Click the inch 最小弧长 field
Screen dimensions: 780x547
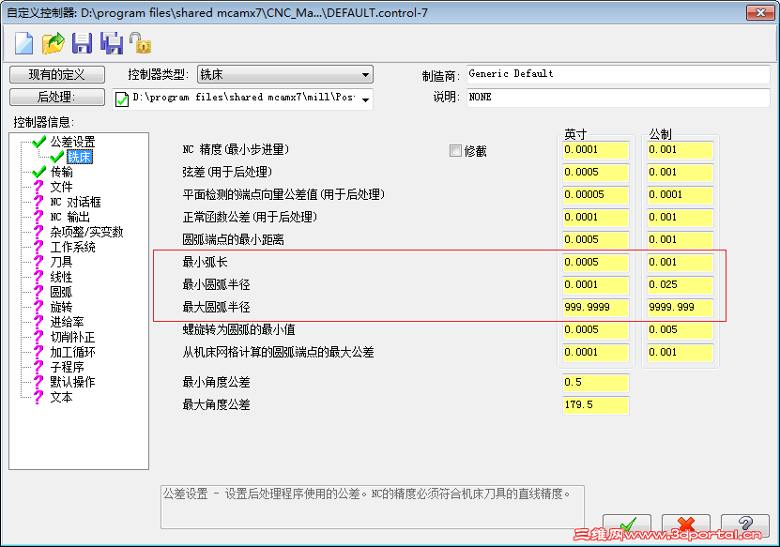point(595,263)
